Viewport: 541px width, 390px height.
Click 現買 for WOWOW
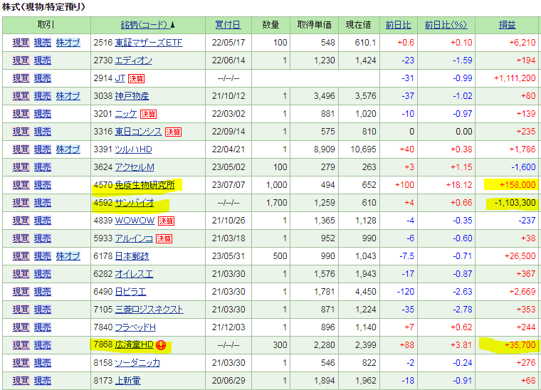pyautogui.click(x=21, y=221)
